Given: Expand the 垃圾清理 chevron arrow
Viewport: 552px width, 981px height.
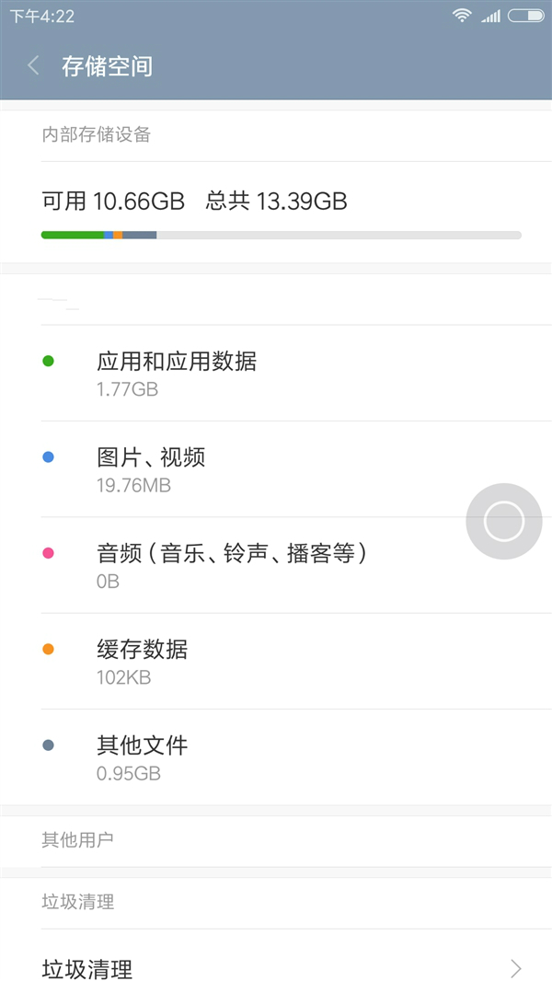Looking at the screenshot, I should 515,968.
